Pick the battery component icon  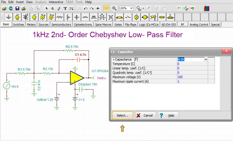coord(26,17)
